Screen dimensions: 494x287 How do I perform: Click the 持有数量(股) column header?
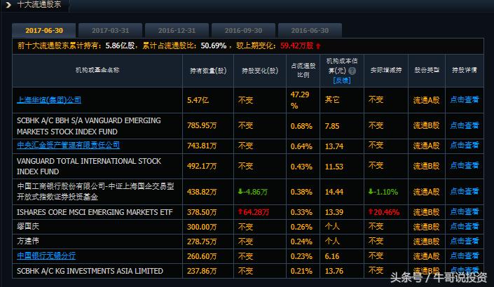point(208,71)
